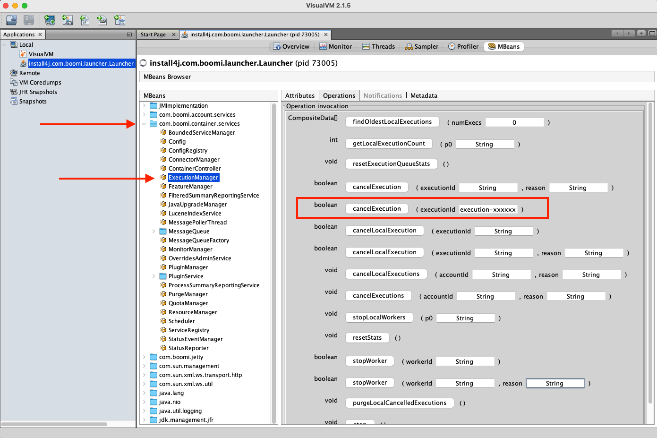Click the collapse icon on Applications panel header
657x438 pixels.
(x=129, y=34)
